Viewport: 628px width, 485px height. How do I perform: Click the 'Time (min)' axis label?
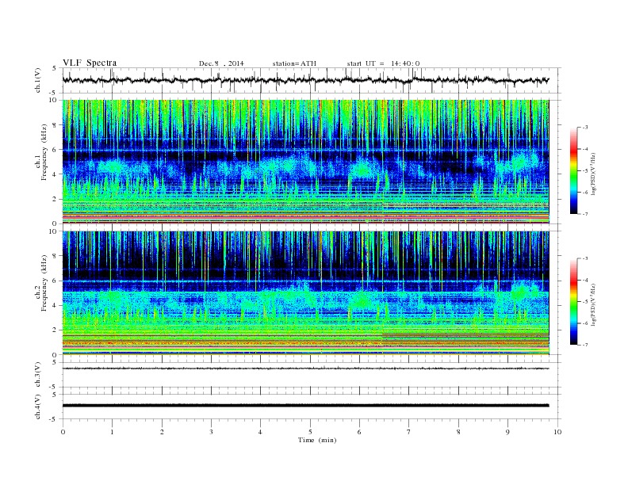pyautogui.click(x=317, y=440)
